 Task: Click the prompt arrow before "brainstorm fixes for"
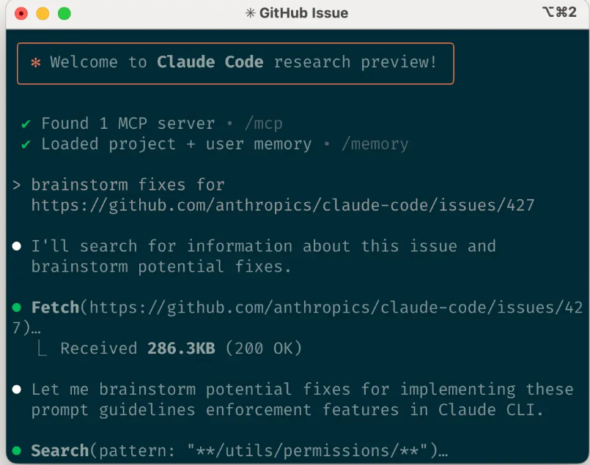pyautogui.click(x=16, y=185)
